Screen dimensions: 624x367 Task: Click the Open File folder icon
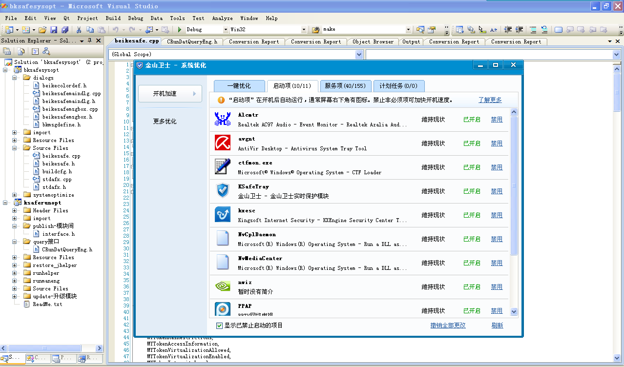coord(42,30)
